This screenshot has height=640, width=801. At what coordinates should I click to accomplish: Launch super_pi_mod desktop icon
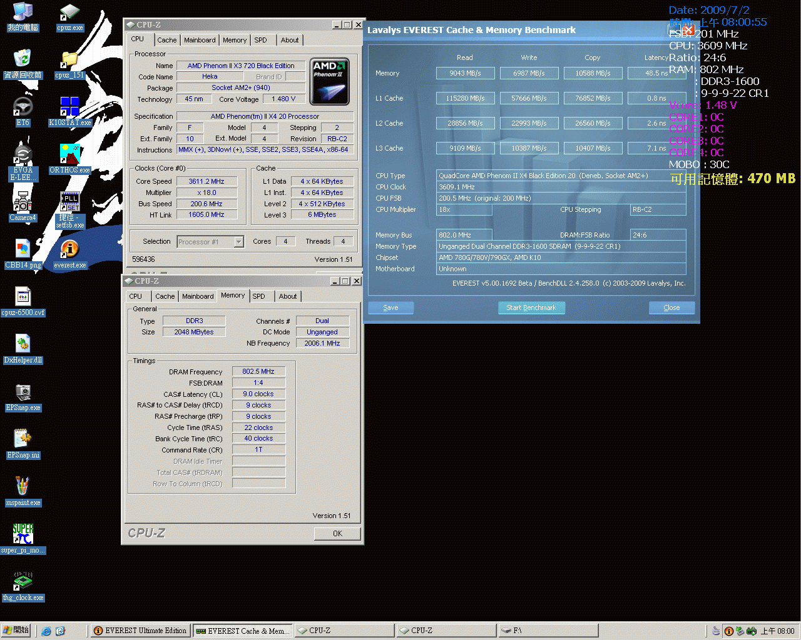[23, 539]
